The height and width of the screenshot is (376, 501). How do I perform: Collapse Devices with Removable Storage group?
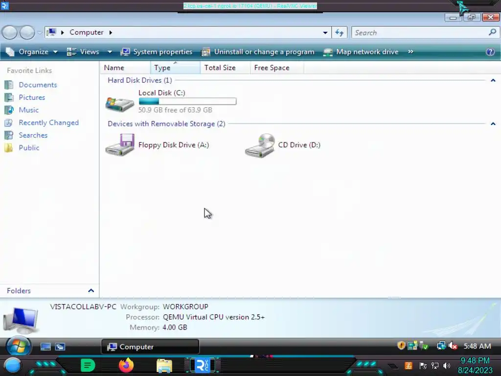click(493, 124)
